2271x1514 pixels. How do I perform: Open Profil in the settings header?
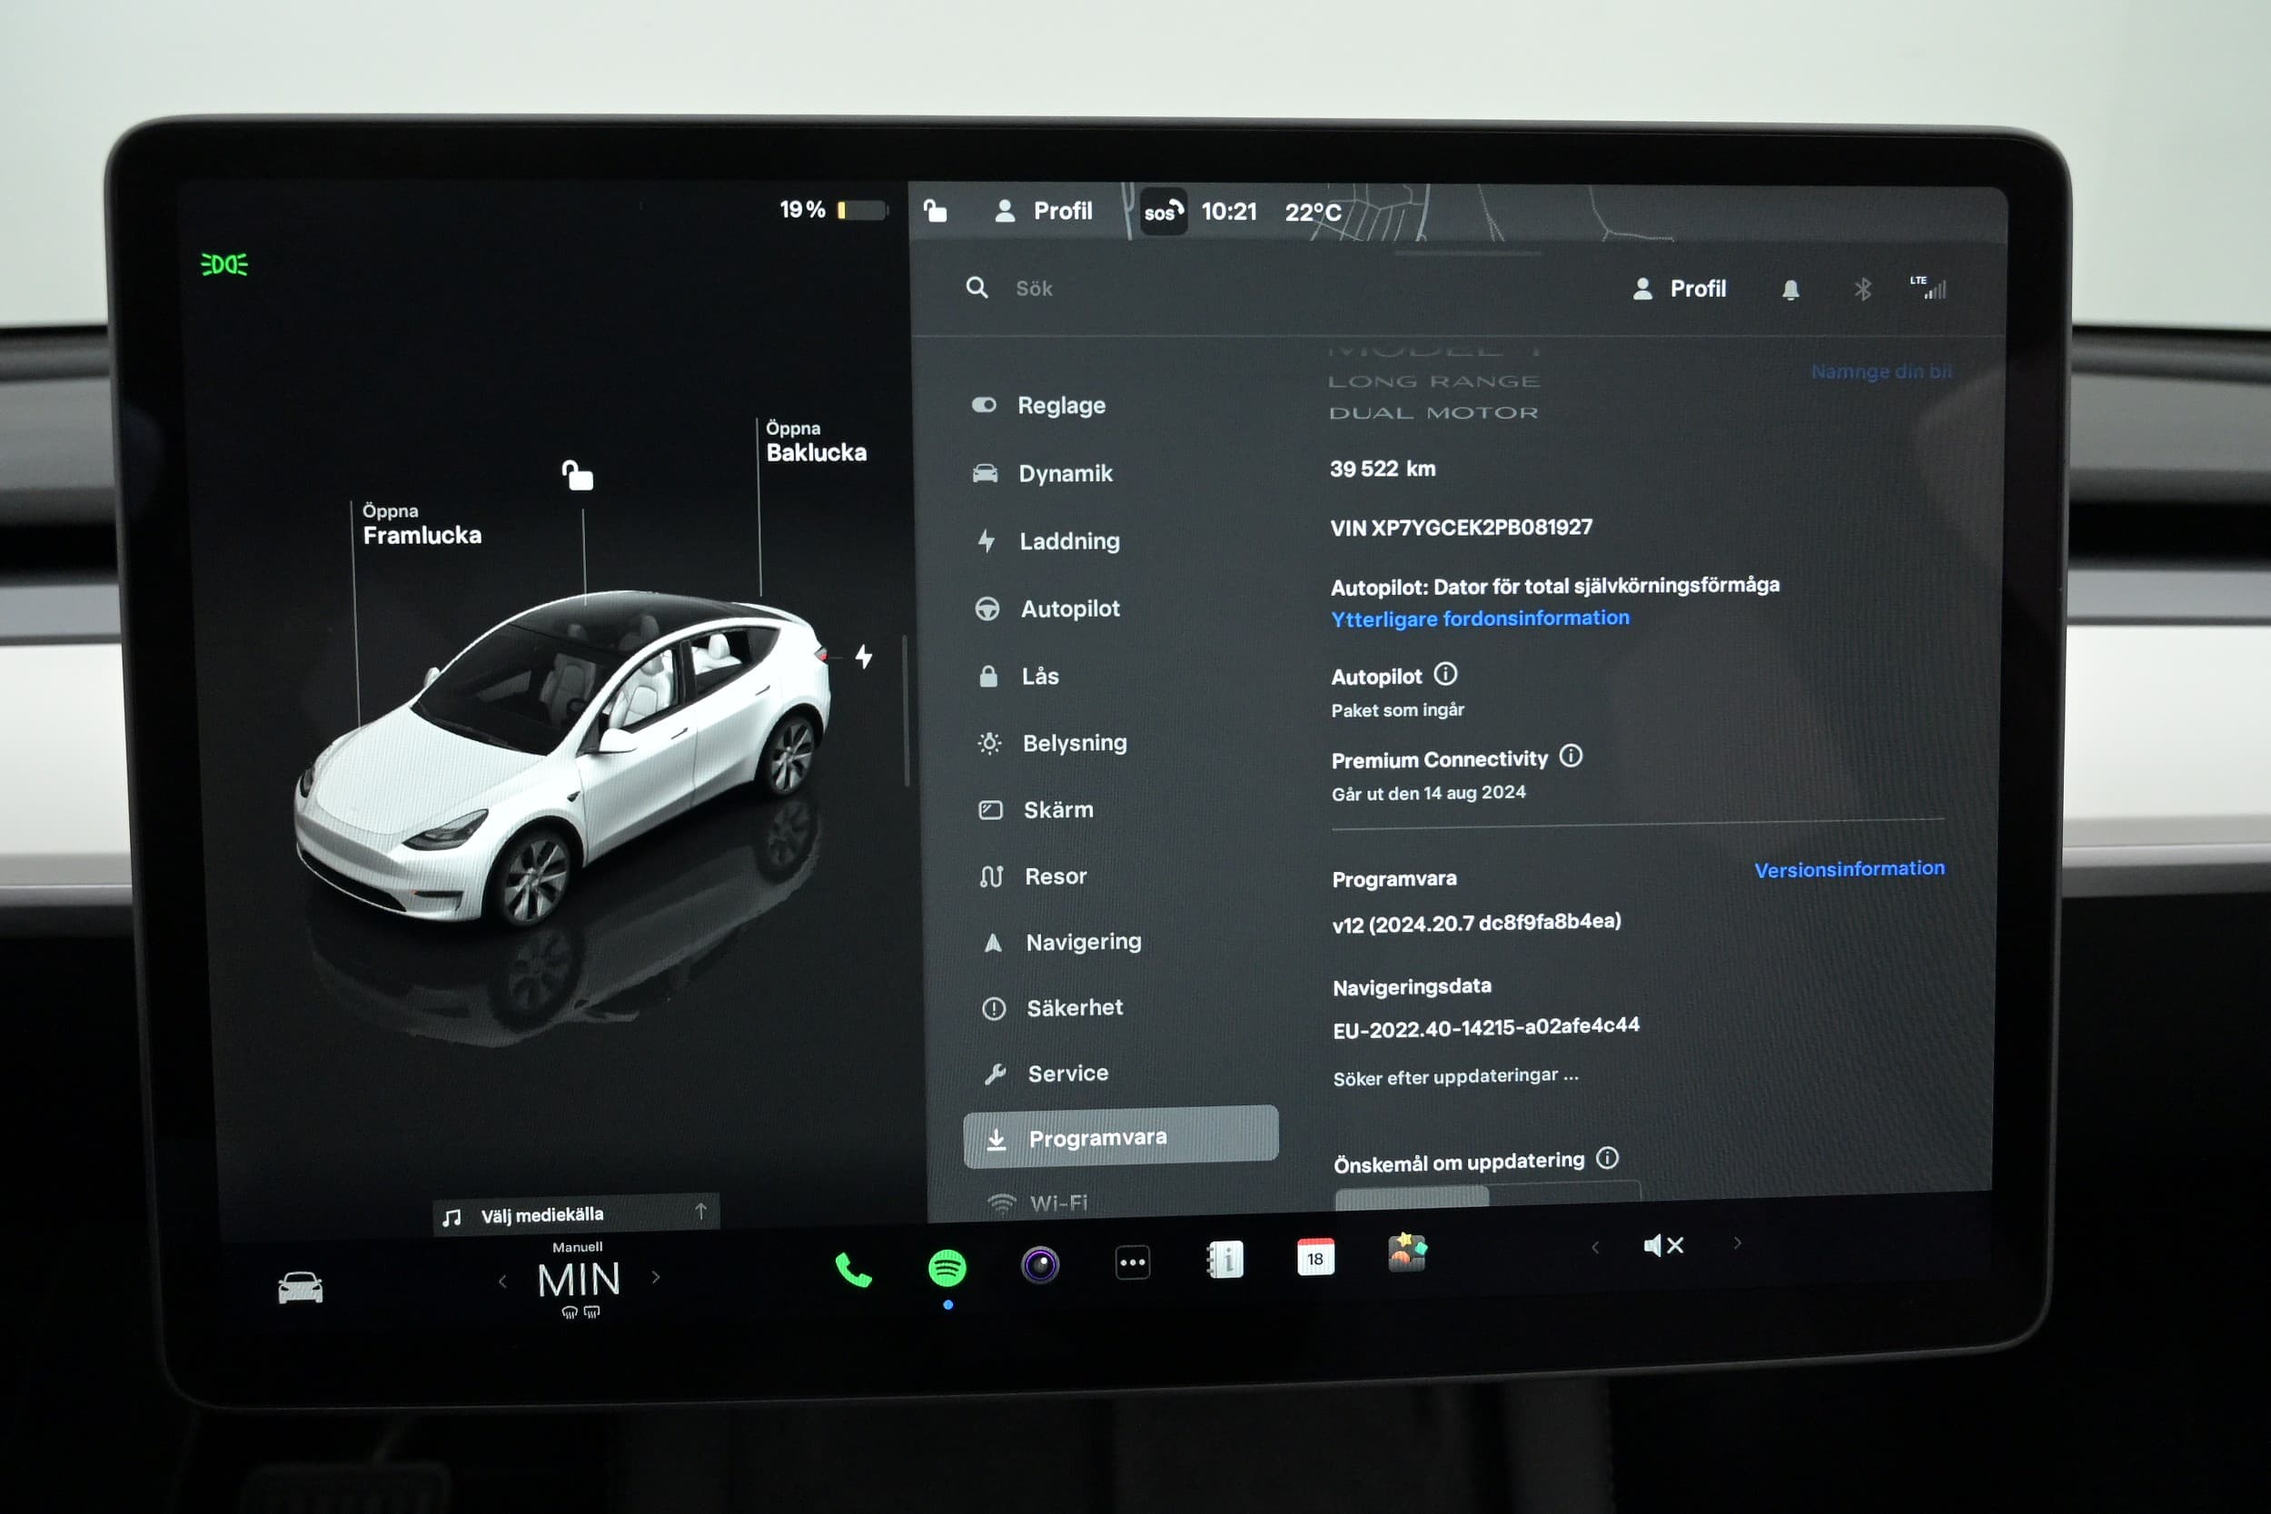click(1679, 289)
